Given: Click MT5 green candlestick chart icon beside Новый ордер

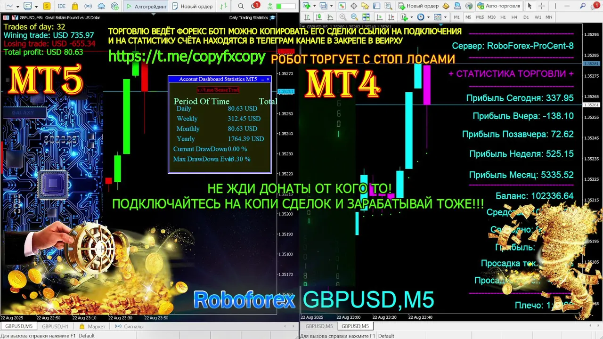Looking at the screenshot, I should (224, 6).
